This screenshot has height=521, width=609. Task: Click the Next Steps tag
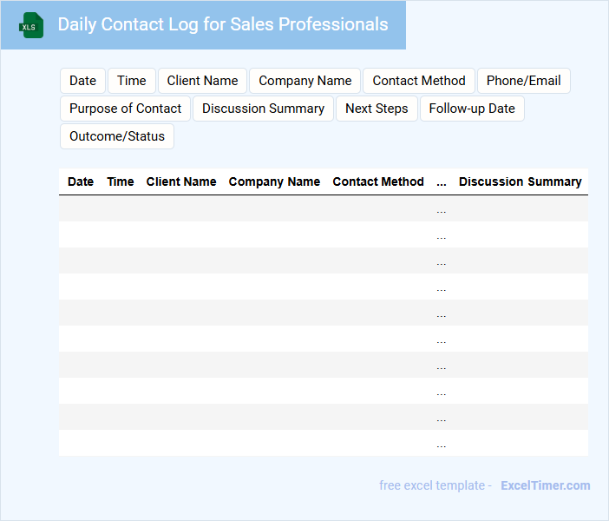377,109
